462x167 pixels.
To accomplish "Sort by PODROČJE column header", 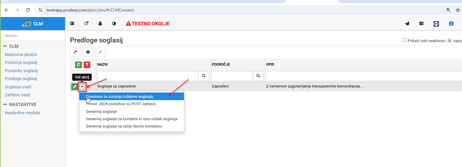I will point(221,65).
